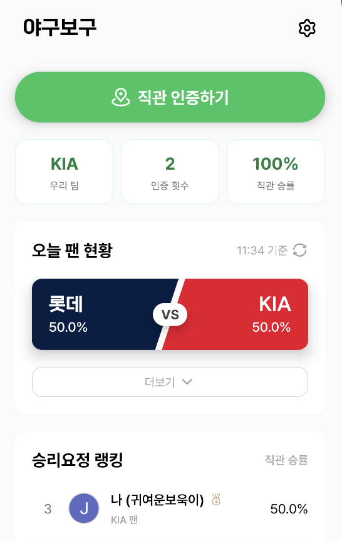The width and height of the screenshot is (342, 541).
Task: Click the chevron arrow in 더보기
Action: pos(187,382)
